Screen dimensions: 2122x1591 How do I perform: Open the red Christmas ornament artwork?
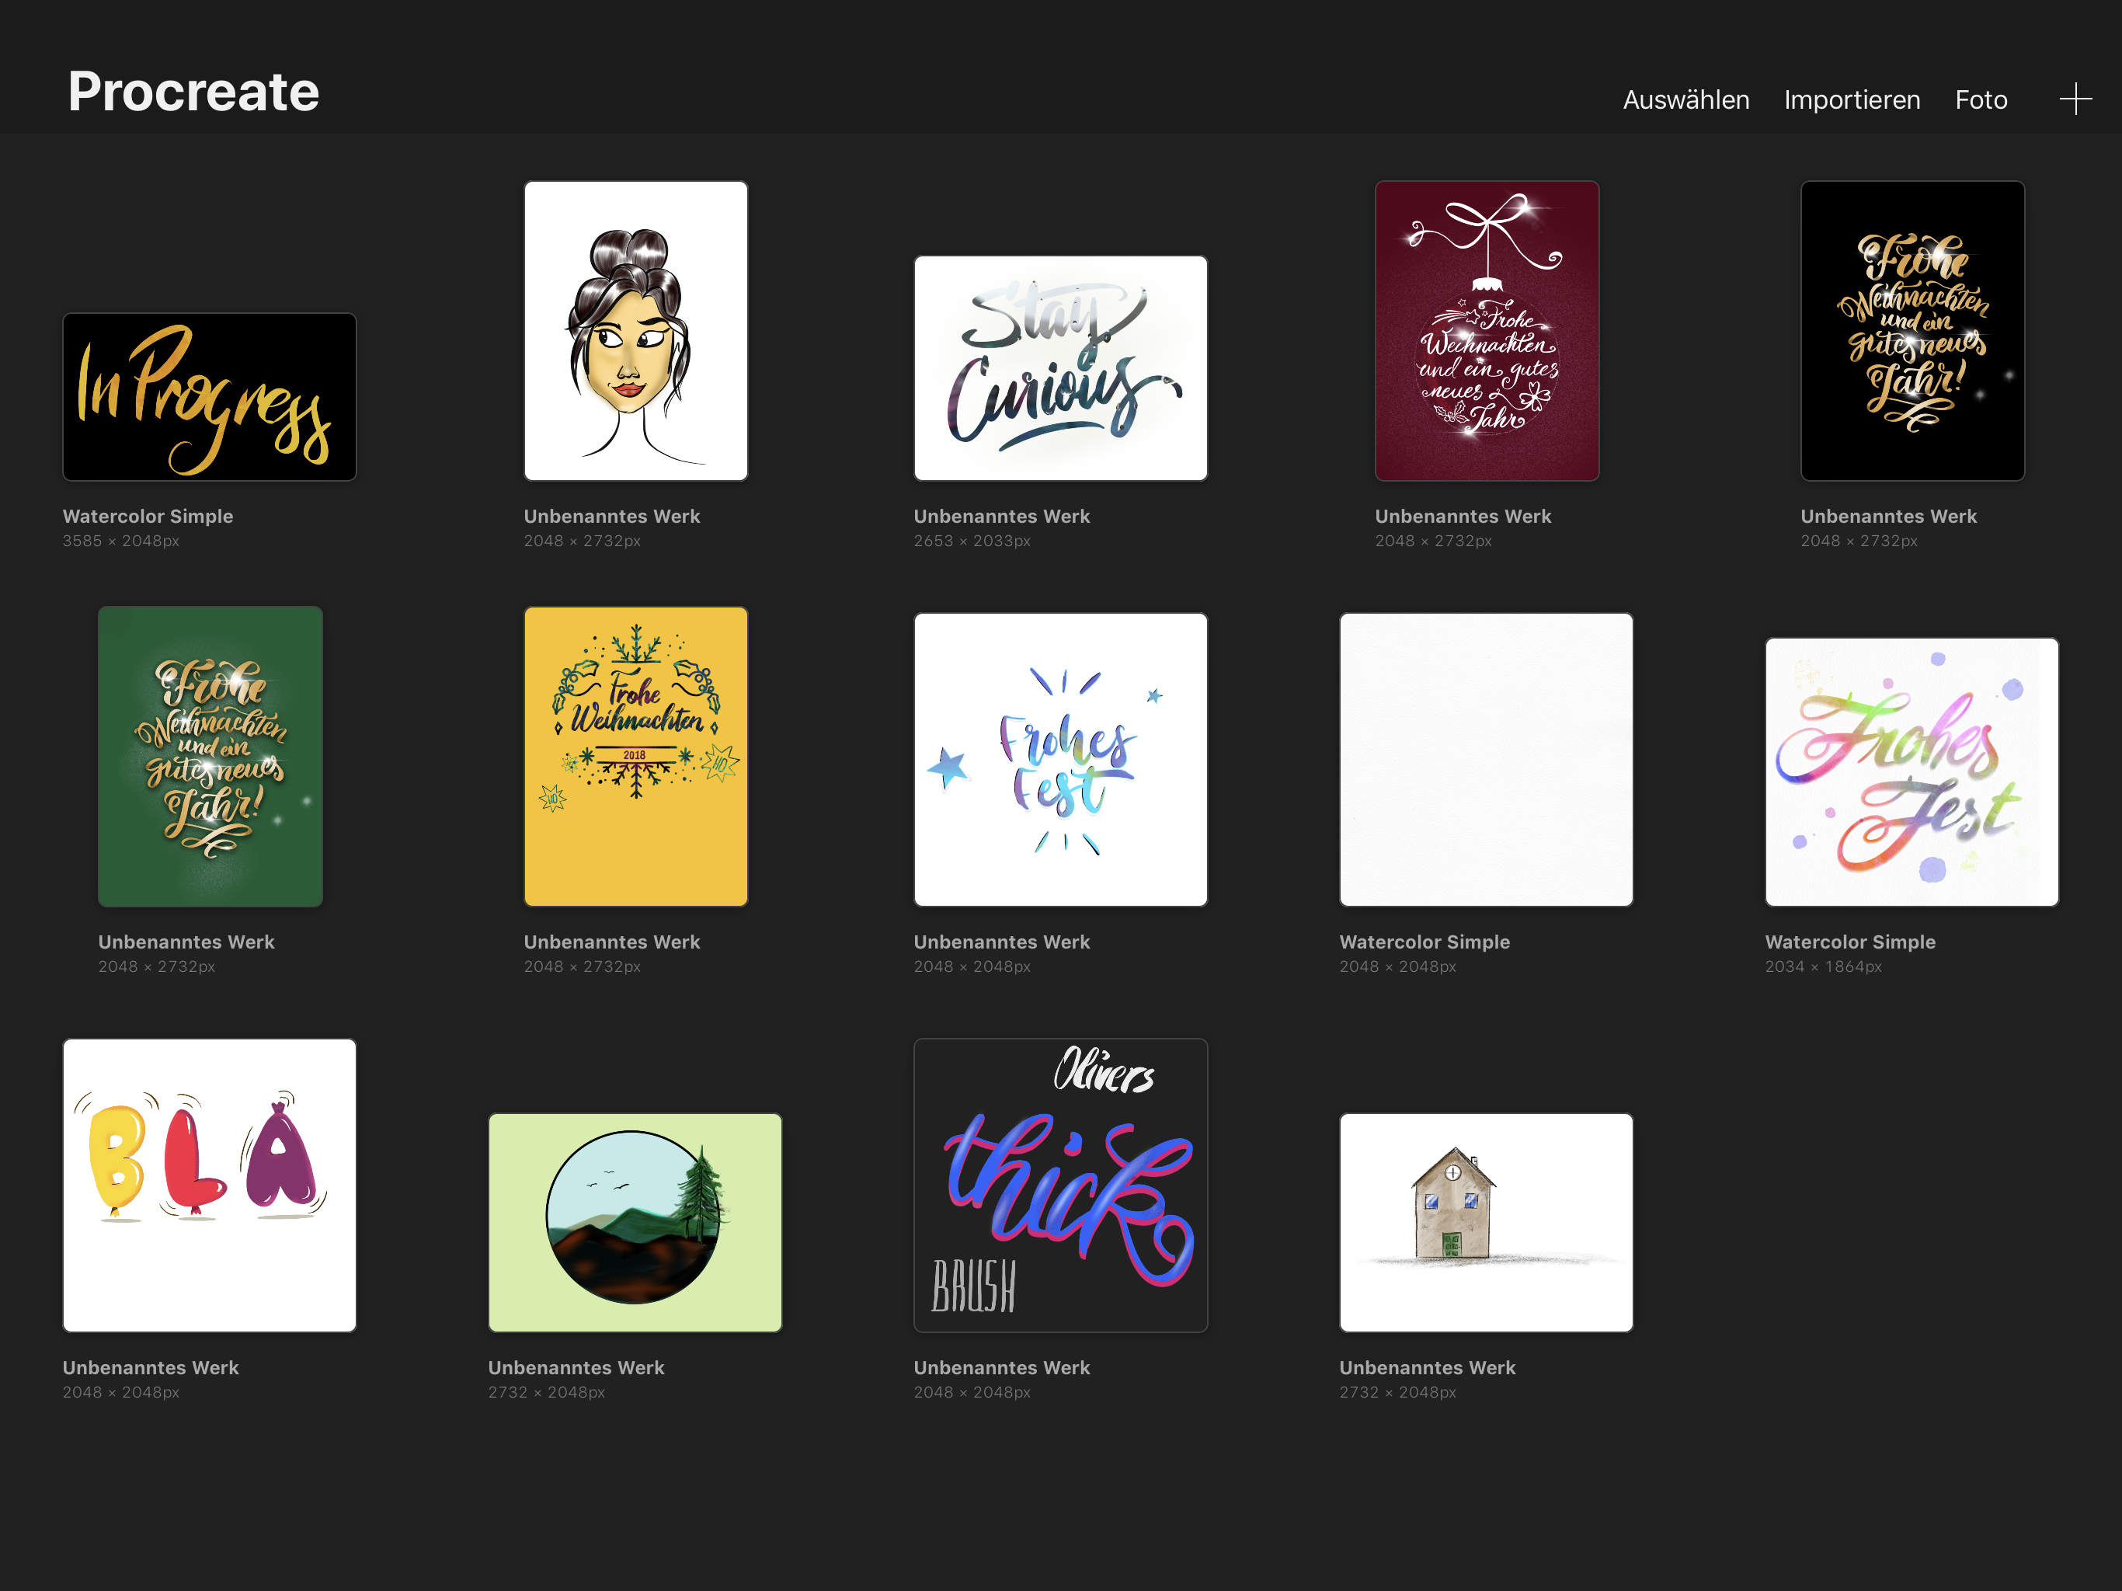coord(1486,331)
